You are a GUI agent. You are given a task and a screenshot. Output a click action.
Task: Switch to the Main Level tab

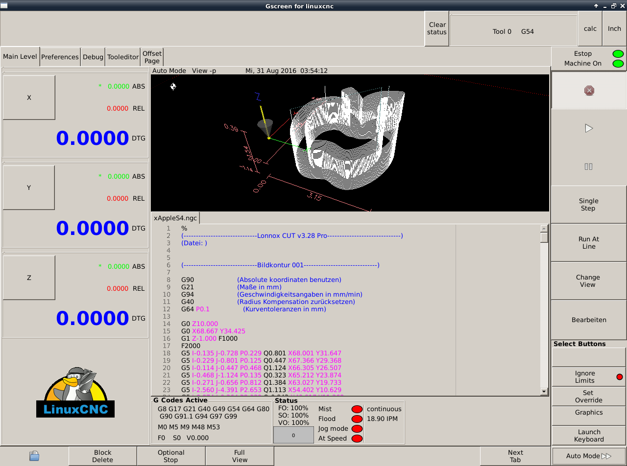click(x=20, y=57)
